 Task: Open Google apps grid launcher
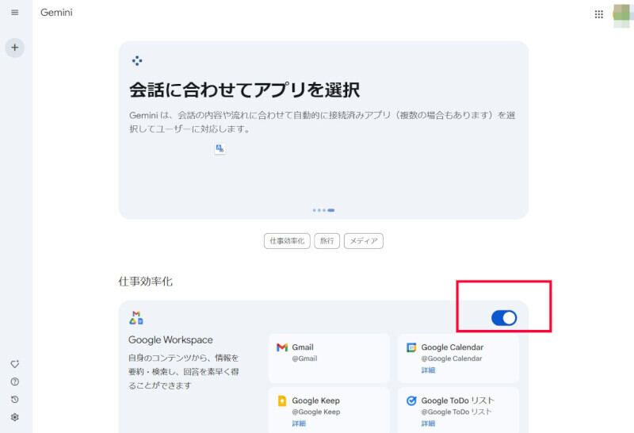pyautogui.click(x=599, y=14)
